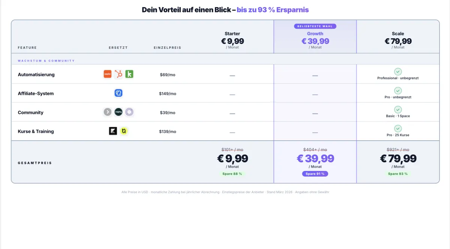The image size is (450, 249).
Task: Click the Automatisierung green checkmark under Scale
Action: click(398, 72)
